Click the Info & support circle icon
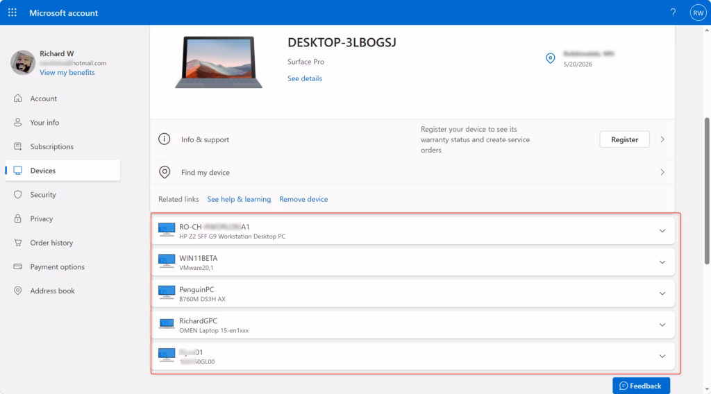Viewport: 711px width, 394px height. [x=164, y=139]
